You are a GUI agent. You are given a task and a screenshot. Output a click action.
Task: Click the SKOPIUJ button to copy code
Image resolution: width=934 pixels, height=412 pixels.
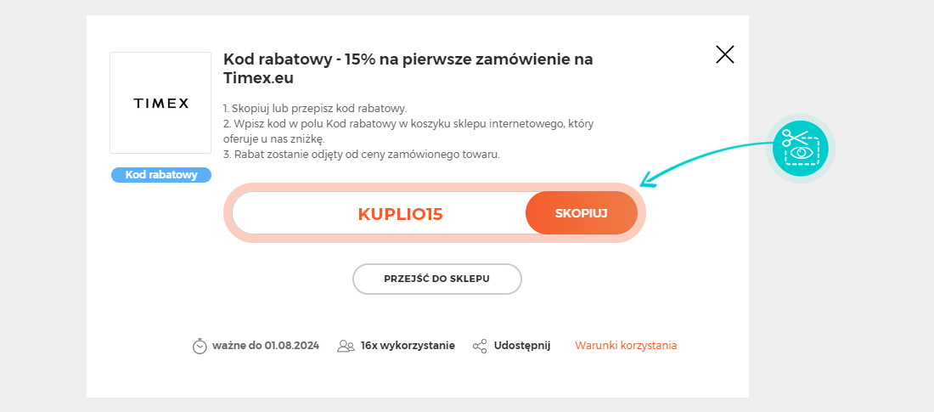point(582,213)
